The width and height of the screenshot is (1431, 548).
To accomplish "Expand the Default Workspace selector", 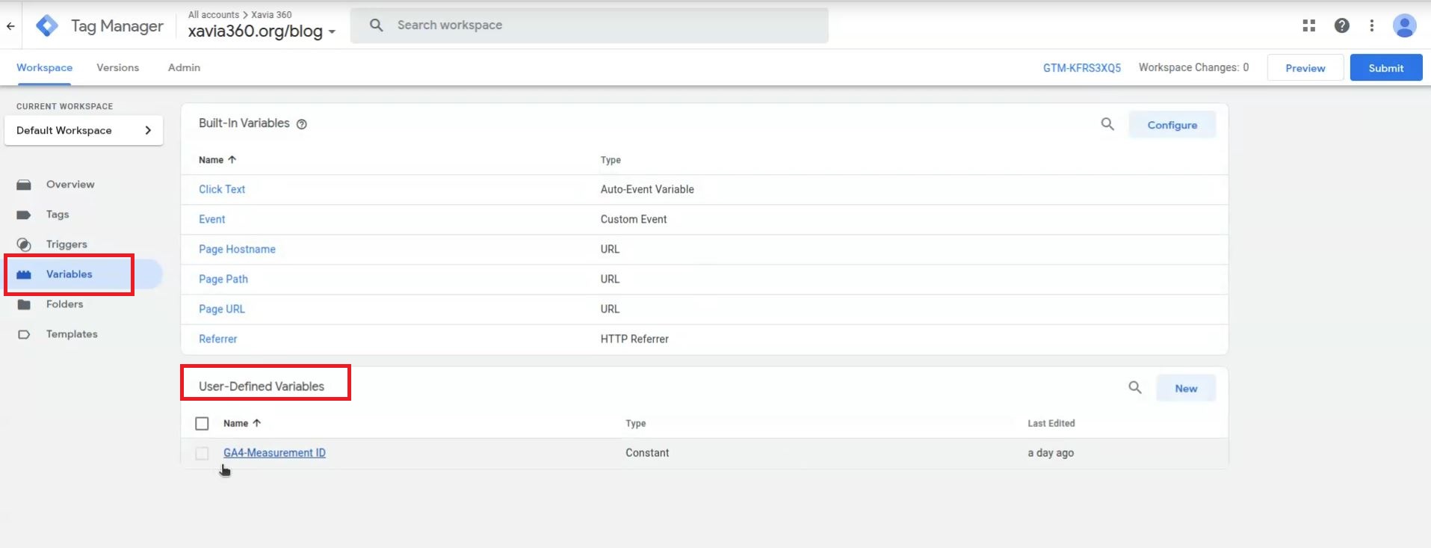I will pyautogui.click(x=84, y=130).
